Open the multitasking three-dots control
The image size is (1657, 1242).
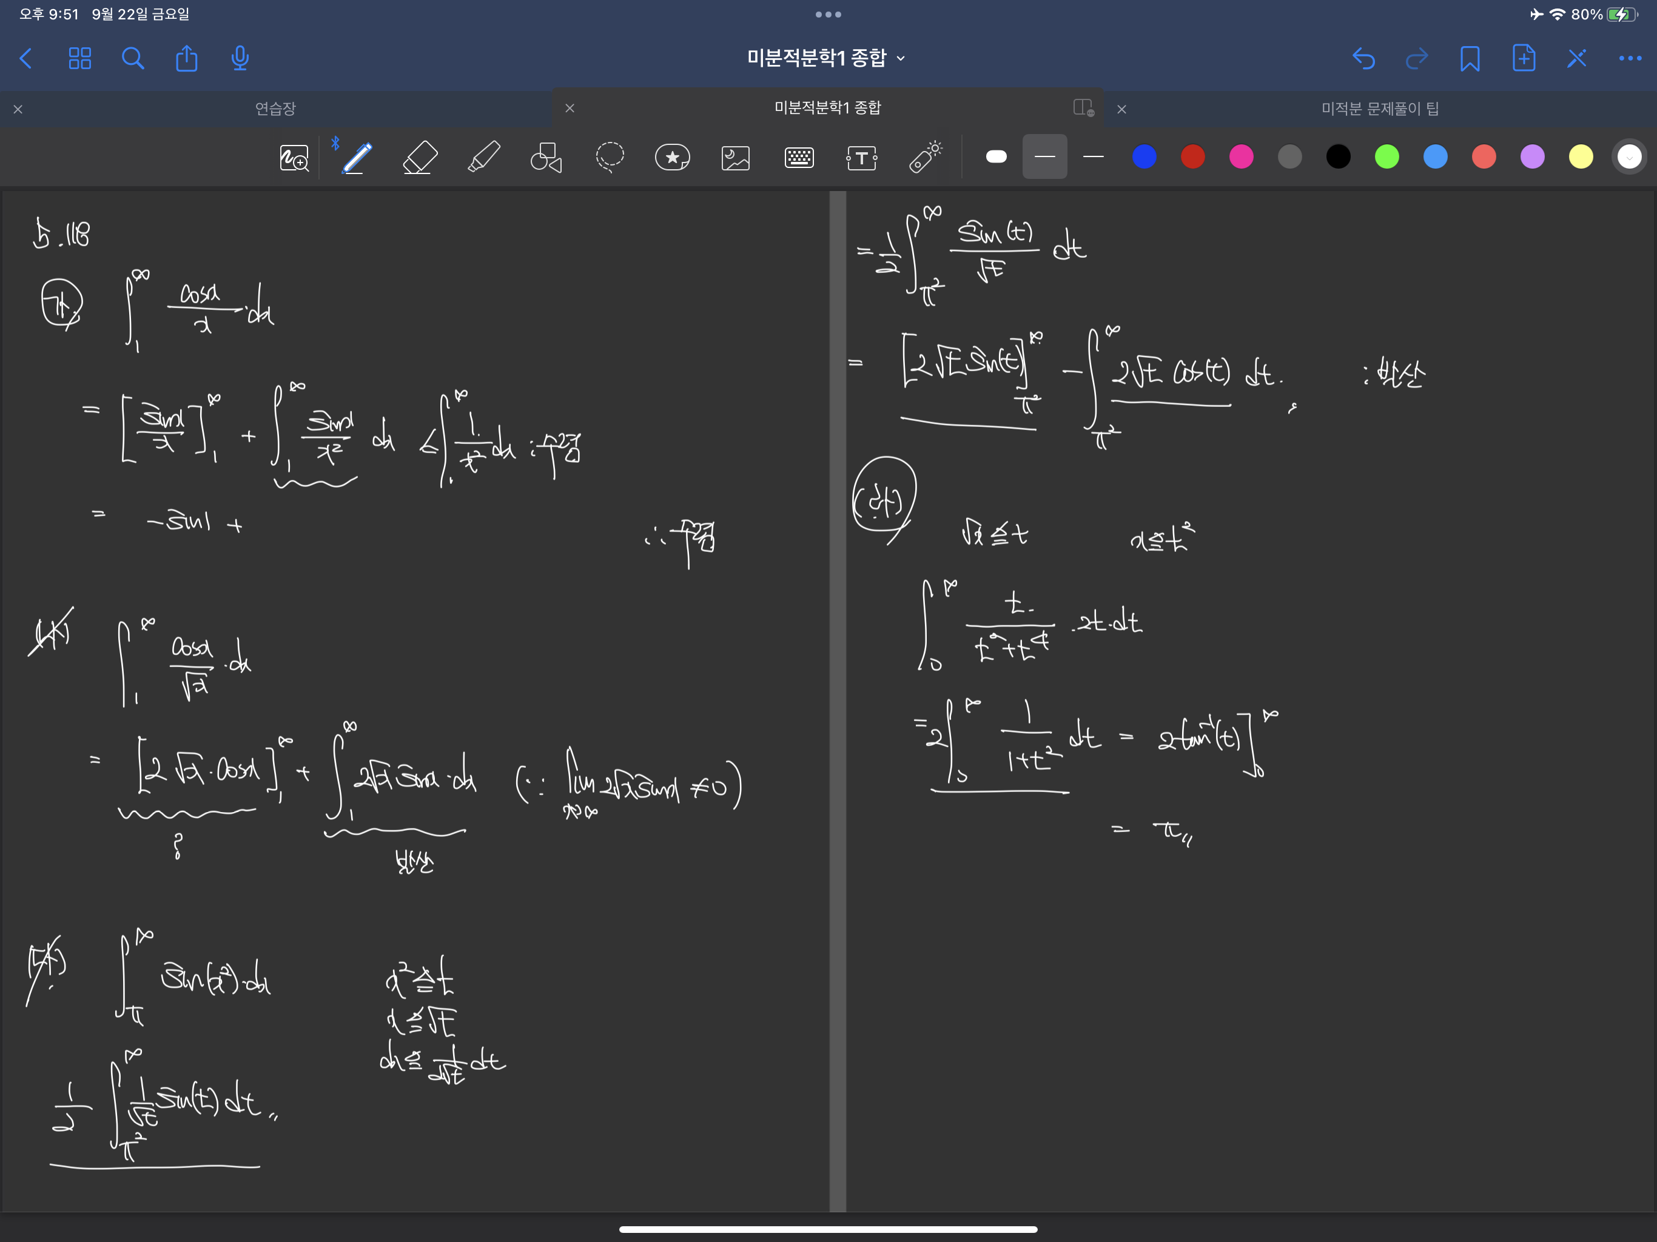pos(828,14)
